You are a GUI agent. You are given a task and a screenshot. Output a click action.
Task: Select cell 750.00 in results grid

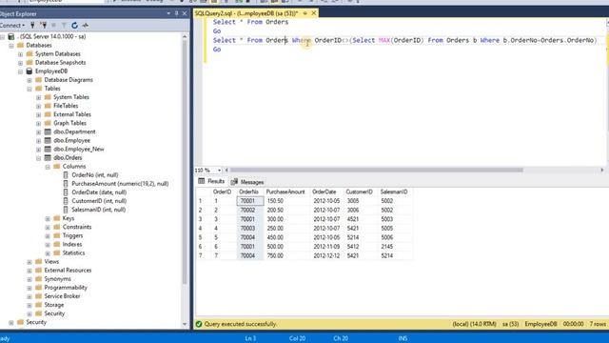point(287,255)
